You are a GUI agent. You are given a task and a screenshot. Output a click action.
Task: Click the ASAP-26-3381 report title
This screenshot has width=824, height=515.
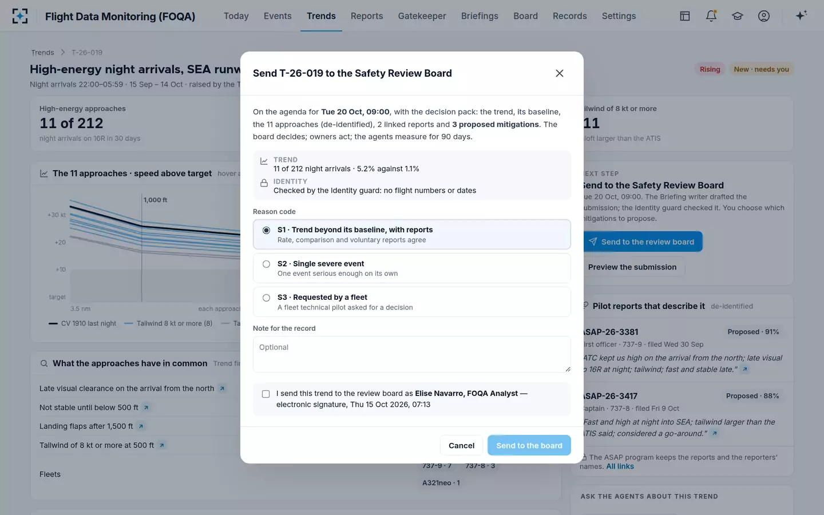coord(611,332)
